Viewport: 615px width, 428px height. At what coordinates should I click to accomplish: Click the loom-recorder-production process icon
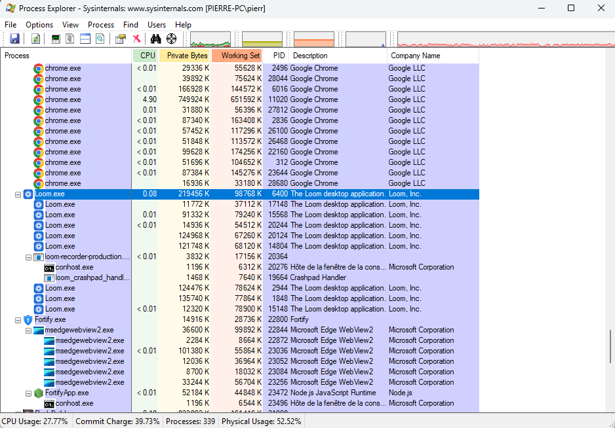pyautogui.click(x=39, y=257)
